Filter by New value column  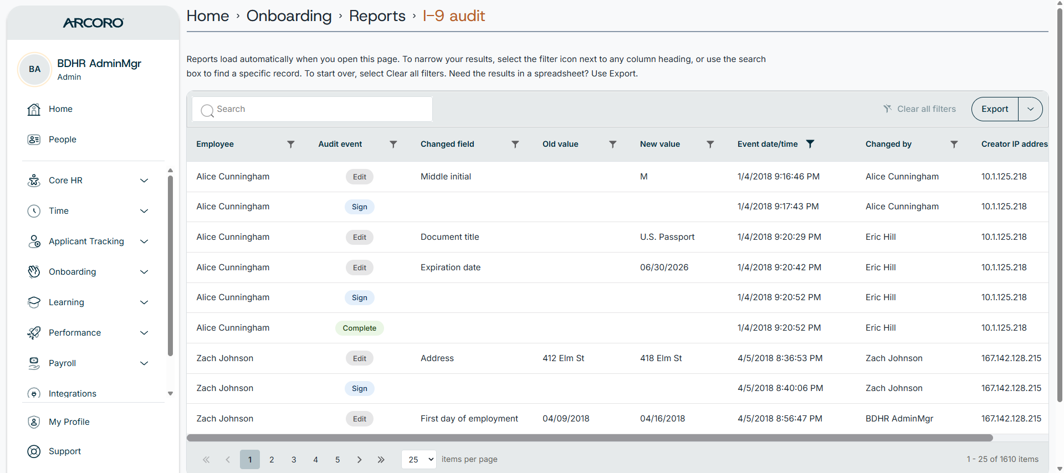[710, 144]
